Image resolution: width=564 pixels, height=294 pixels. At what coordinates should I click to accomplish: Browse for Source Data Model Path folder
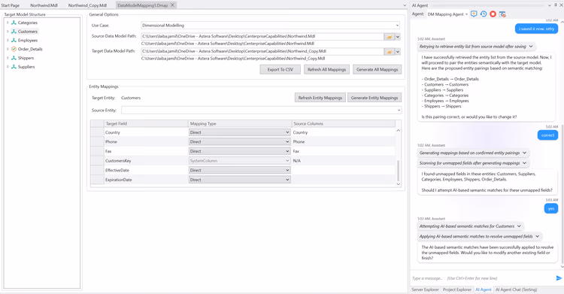[390, 37]
